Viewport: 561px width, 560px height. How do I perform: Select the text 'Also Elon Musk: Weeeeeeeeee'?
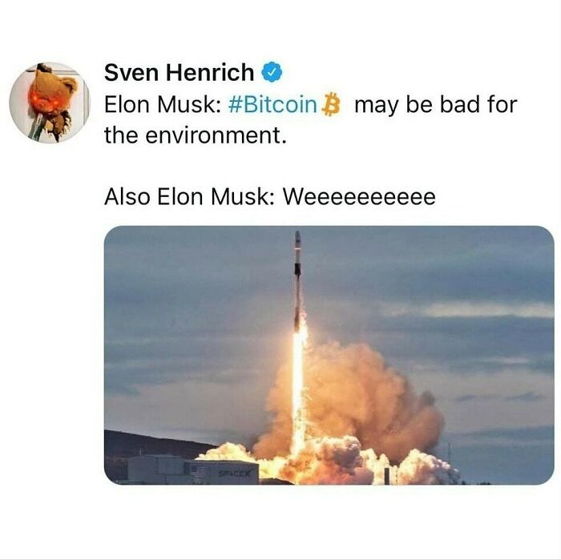point(270,196)
